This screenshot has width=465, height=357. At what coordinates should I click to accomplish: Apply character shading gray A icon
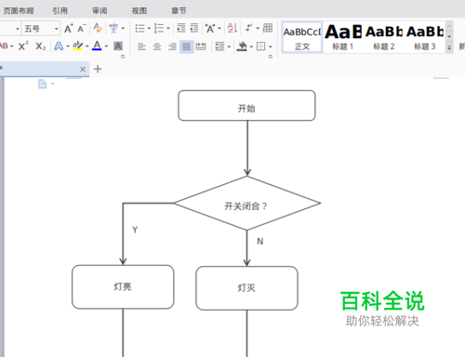118,46
